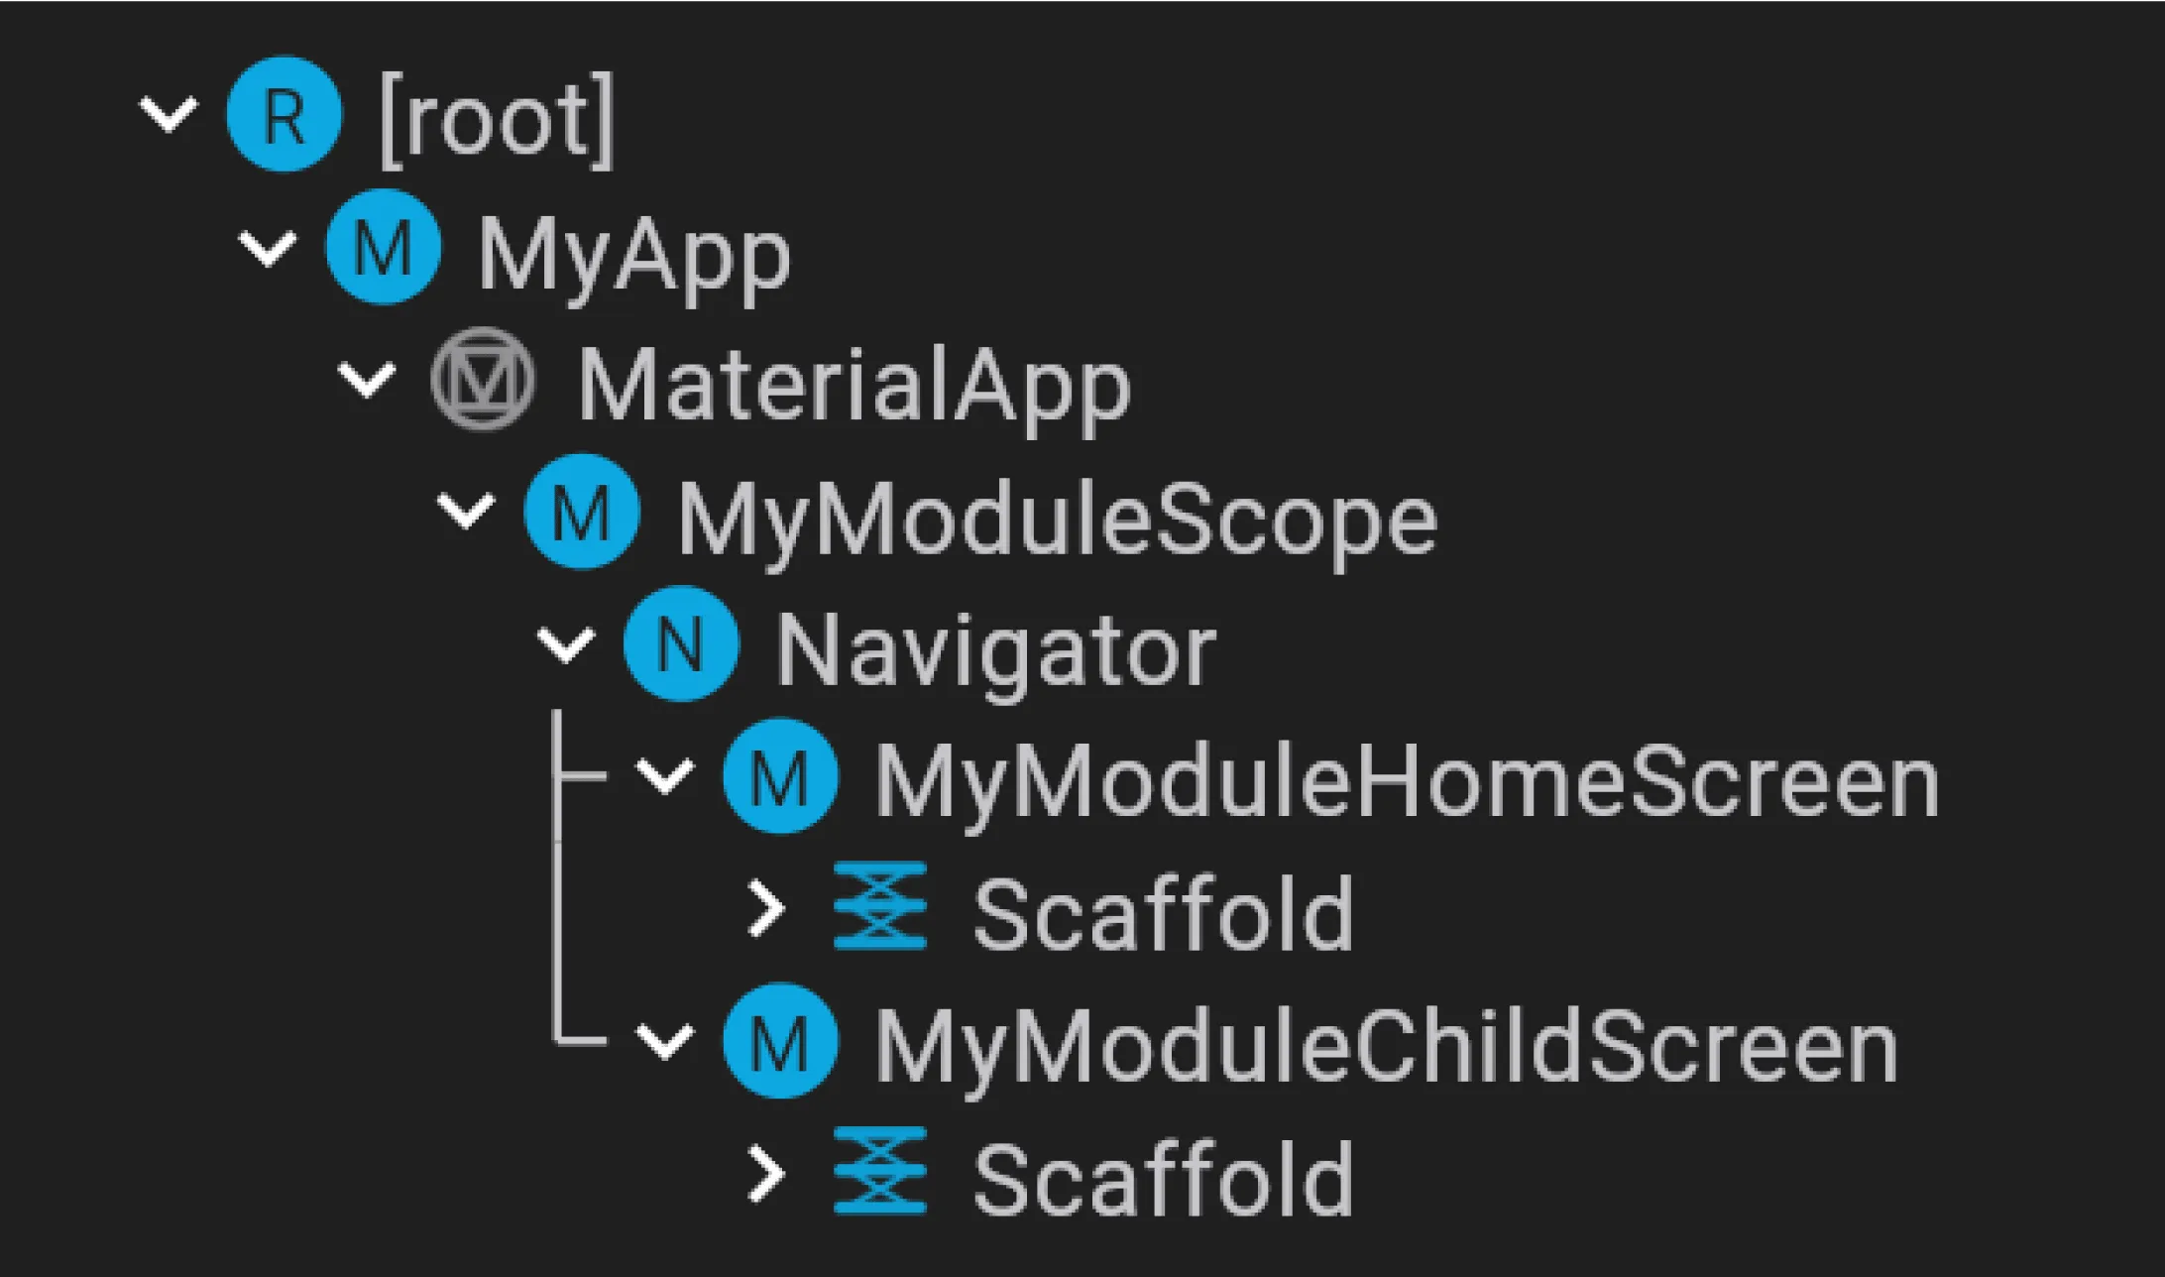Collapse the Navigator node chevron
The width and height of the screenshot is (2165, 1277).
(565, 644)
